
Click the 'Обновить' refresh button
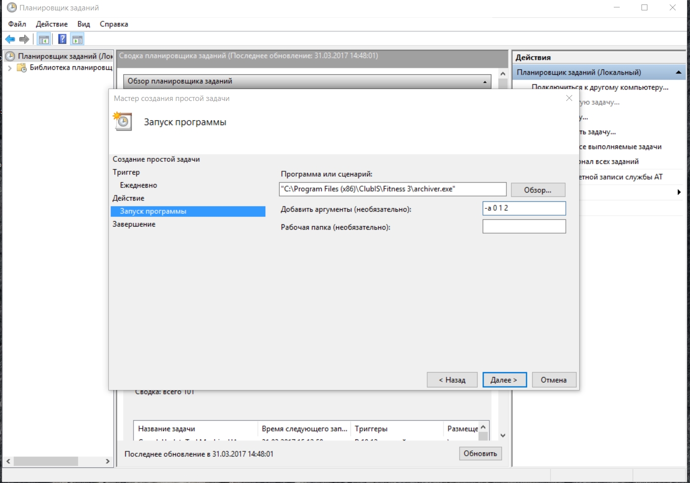[480, 453]
